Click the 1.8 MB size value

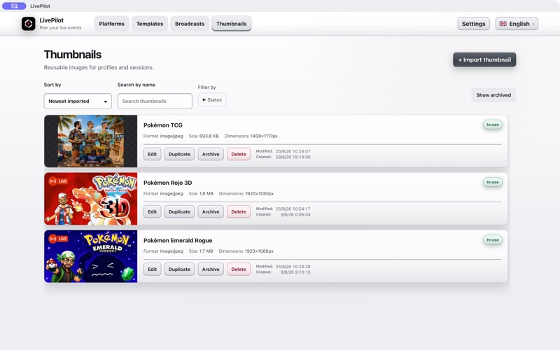(x=206, y=194)
